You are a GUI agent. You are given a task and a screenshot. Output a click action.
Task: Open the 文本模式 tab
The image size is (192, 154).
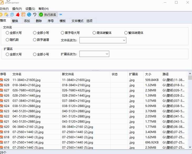click(x=77, y=21)
